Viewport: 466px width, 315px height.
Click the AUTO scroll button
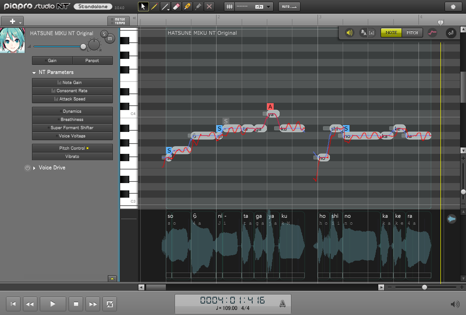pos(289,6)
